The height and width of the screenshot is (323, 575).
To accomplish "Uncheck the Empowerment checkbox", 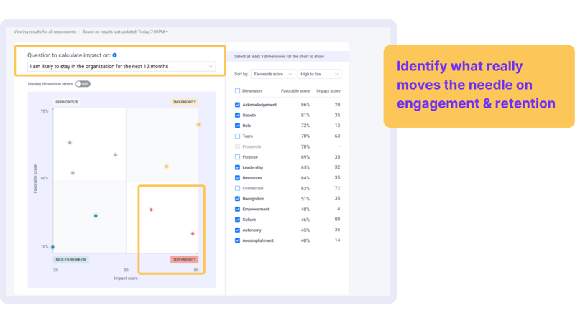I will click(x=237, y=209).
